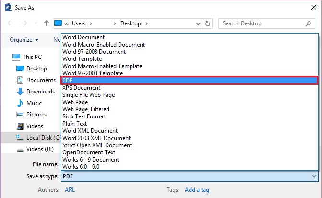Refresh the current folder
Image resolution: width=322 pixels, height=198 pixels.
coord(208,23)
